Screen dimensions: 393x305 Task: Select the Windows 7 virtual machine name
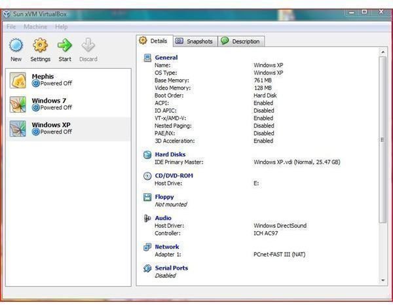pos(49,101)
